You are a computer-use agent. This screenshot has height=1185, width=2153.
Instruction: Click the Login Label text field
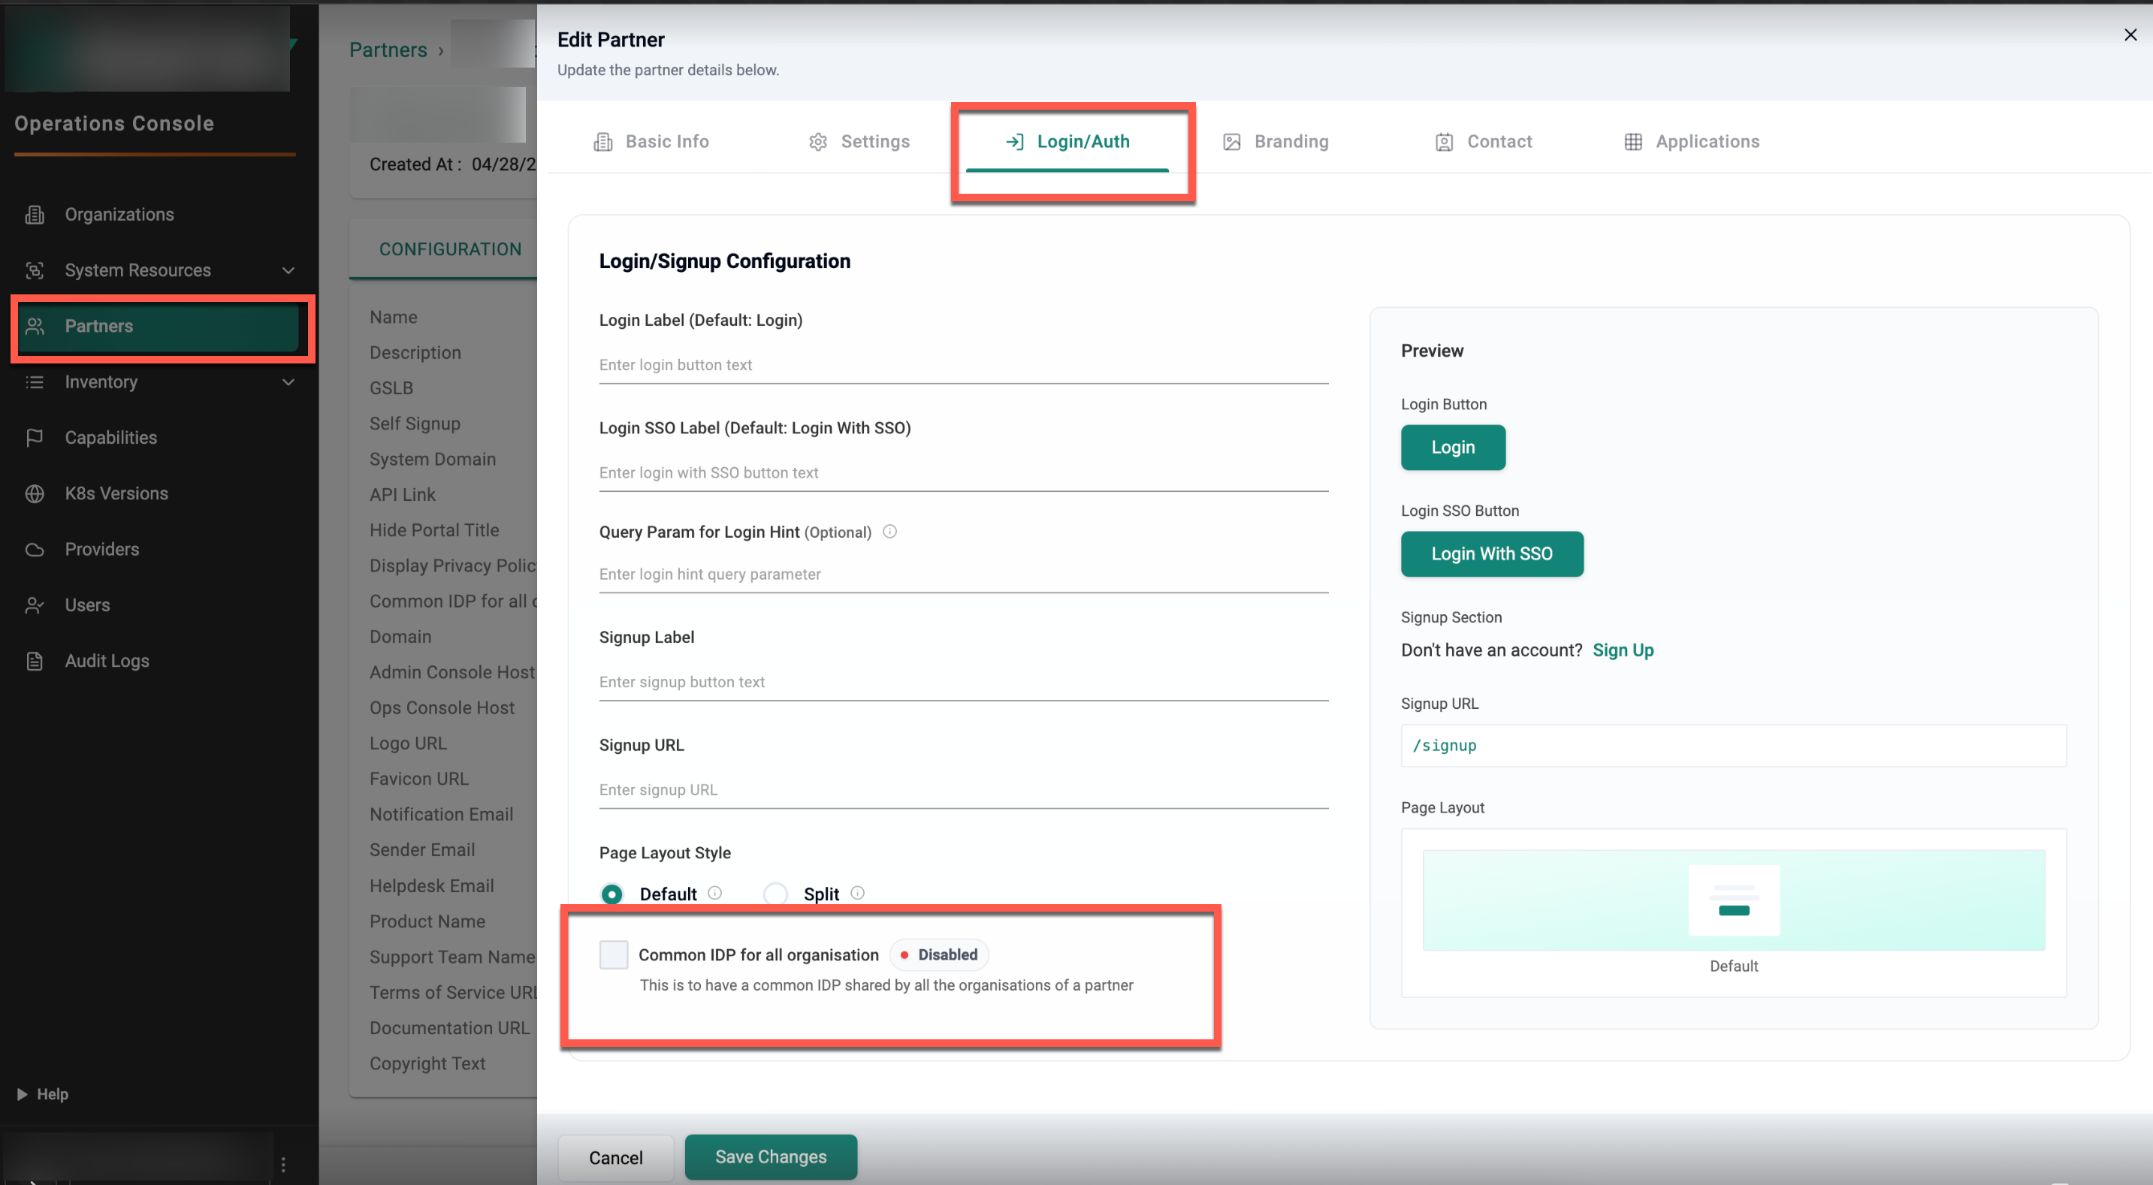(x=963, y=365)
